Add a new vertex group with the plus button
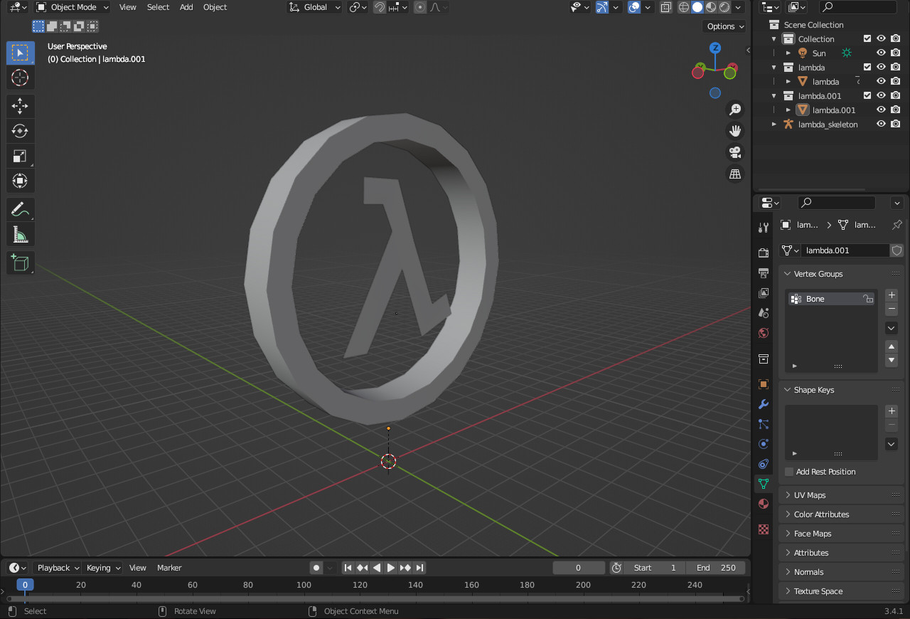This screenshot has height=619, width=910. tap(891, 295)
